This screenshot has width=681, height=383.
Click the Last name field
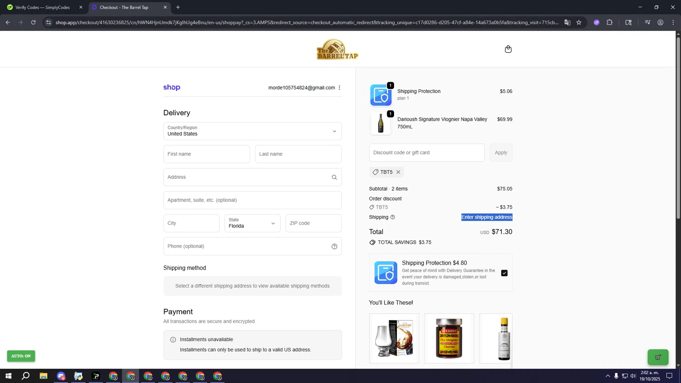(x=298, y=154)
